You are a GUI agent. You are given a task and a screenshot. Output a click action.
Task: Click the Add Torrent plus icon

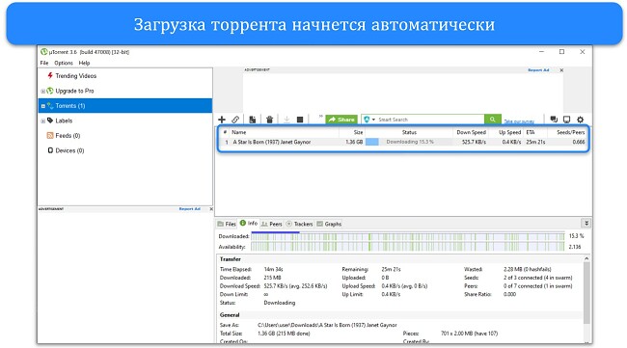(x=222, y=120)
